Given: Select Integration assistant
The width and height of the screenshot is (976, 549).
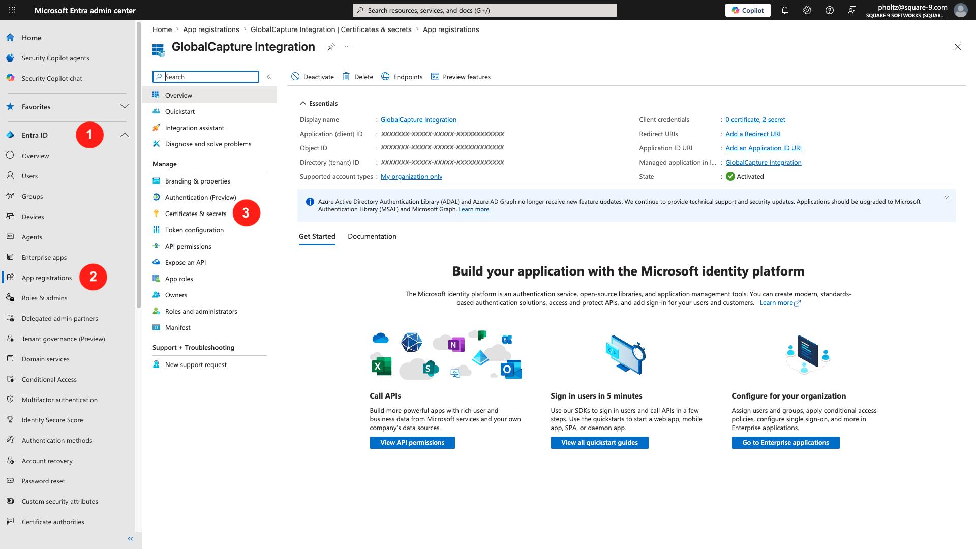Looking at the screenshot, I should tap(195, 128).
